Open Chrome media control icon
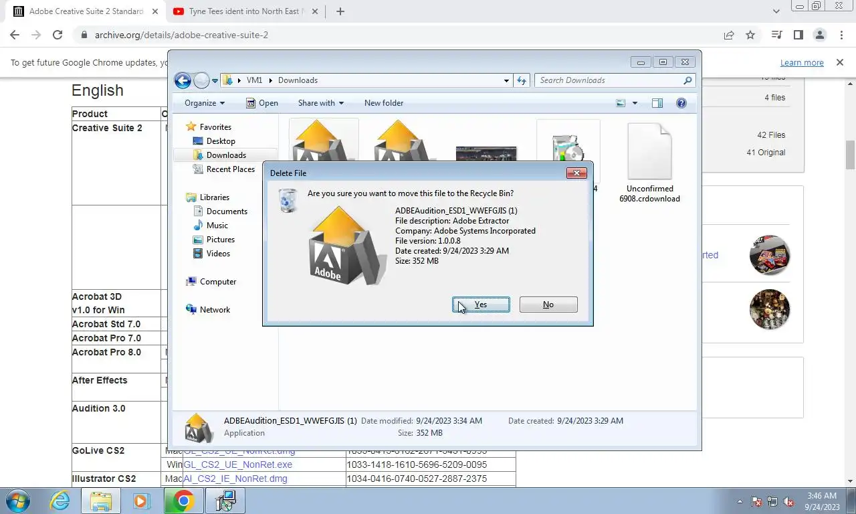Screen dimensions: 856x514 pos(776,35)
